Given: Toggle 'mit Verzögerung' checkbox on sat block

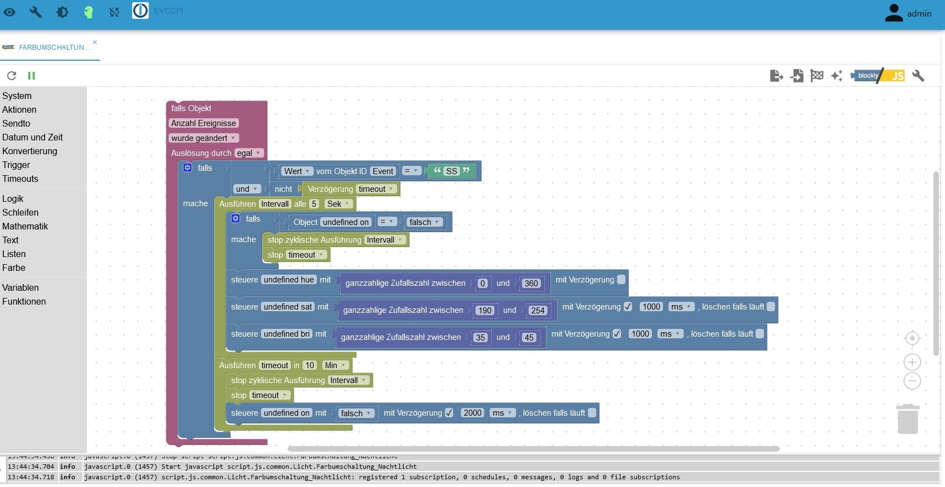Looking at the screenshot, I should 628,307.
